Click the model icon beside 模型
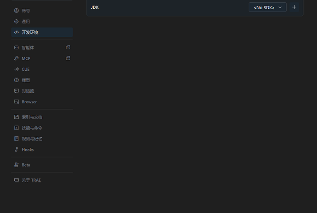Image resolution: width=317 pixels, height=213 pixels. coord(17,80)
